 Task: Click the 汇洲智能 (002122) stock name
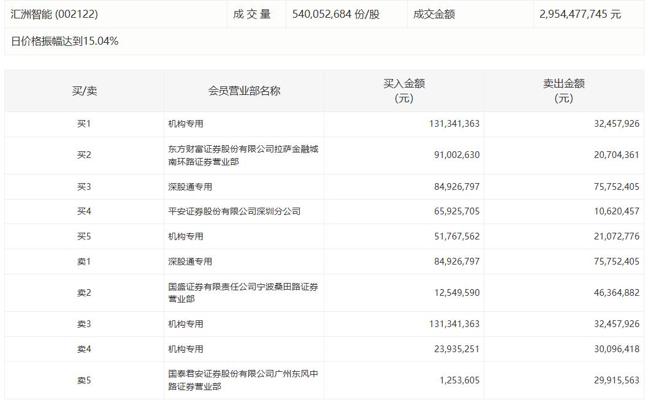click(54, 14)
